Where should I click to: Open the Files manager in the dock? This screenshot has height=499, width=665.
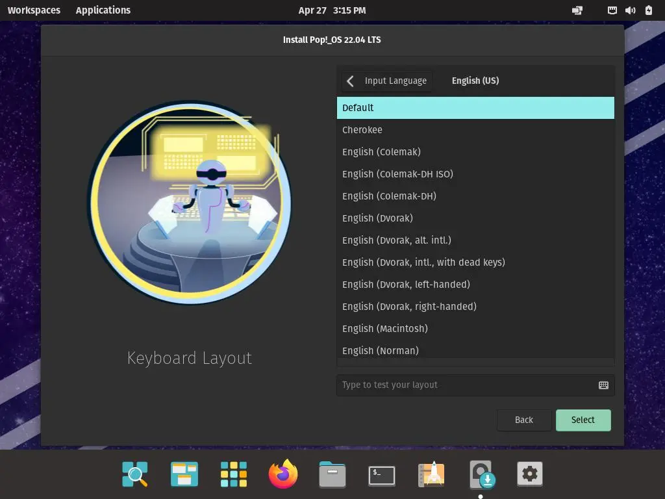(x=332, y=475)
